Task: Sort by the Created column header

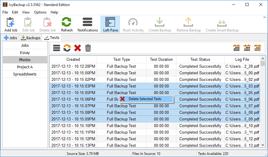Action: click(73, 60)
